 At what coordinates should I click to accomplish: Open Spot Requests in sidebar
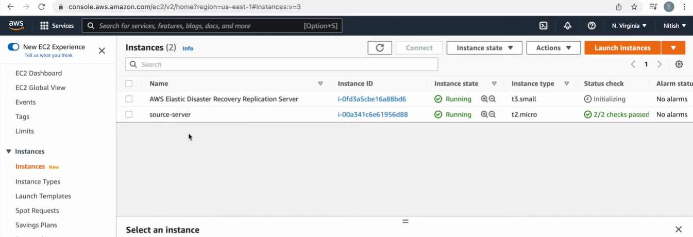38,210
